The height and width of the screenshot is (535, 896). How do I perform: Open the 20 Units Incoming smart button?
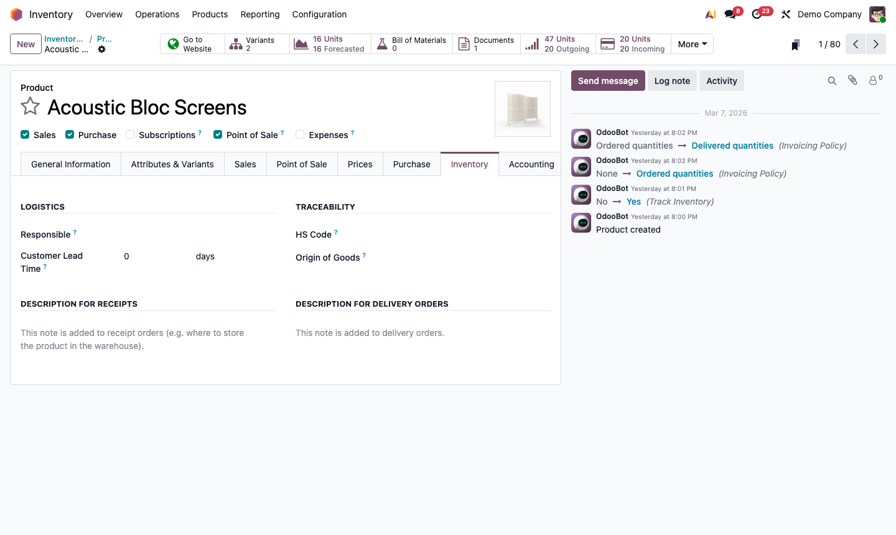[632, 44]
